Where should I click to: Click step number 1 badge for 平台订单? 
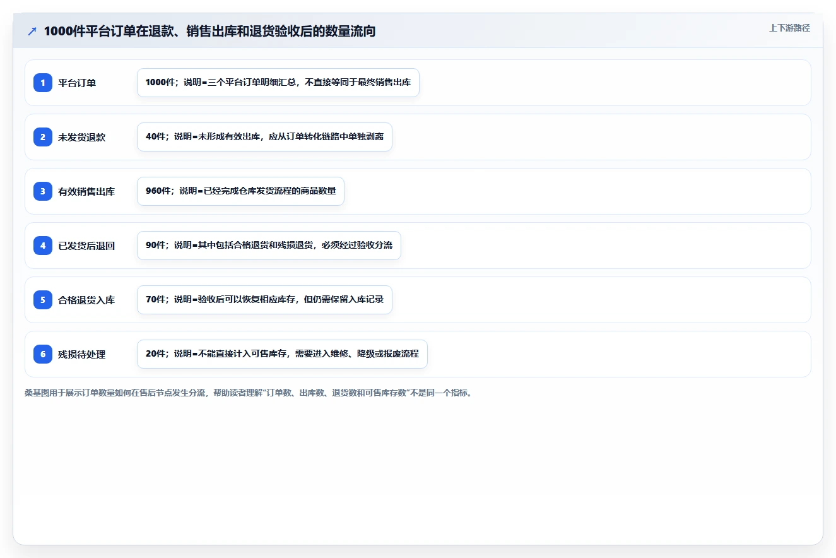coord(43,83)
